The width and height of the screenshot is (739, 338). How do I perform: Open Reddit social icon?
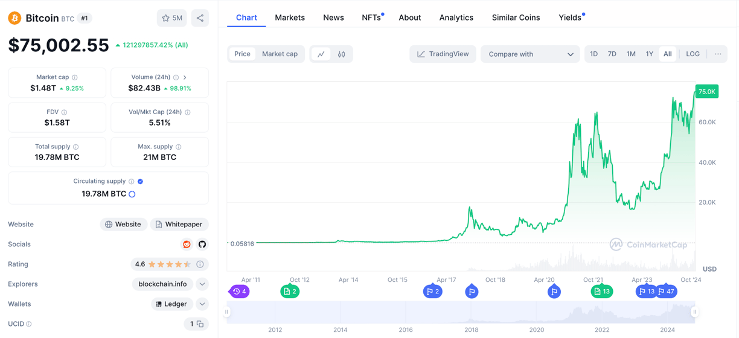tap(187, 244)
